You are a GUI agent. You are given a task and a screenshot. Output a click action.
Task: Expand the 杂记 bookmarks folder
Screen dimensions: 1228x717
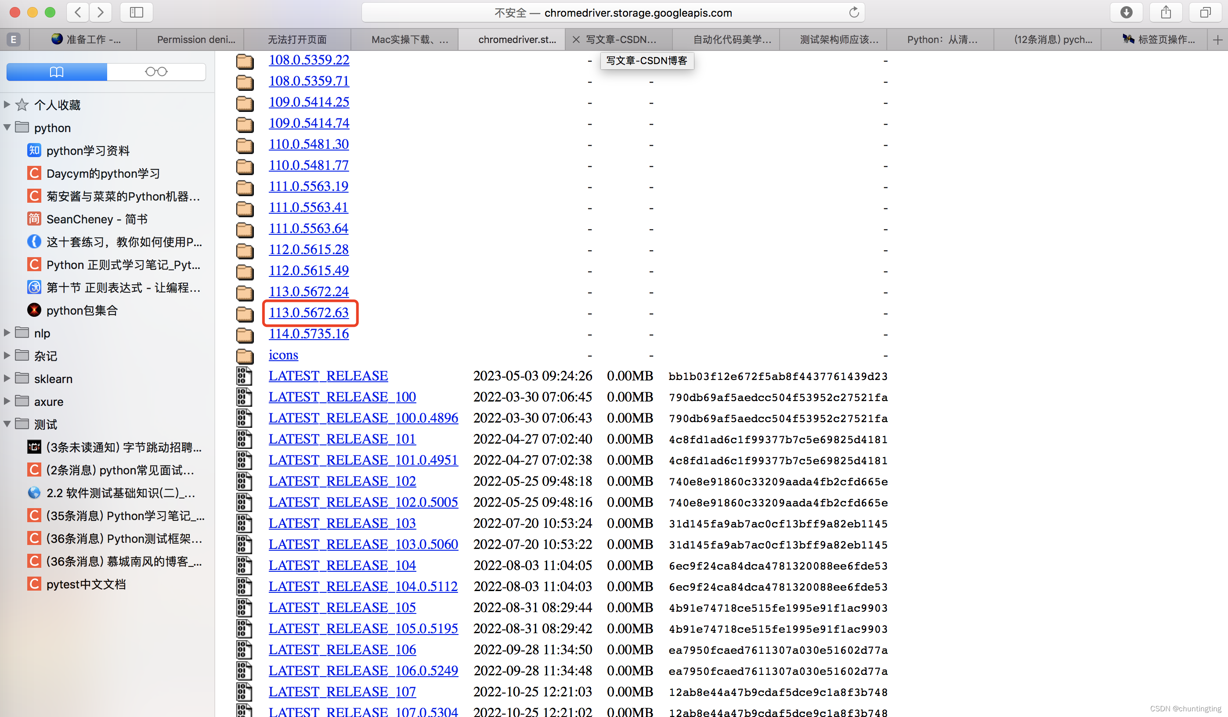[7, 355]
